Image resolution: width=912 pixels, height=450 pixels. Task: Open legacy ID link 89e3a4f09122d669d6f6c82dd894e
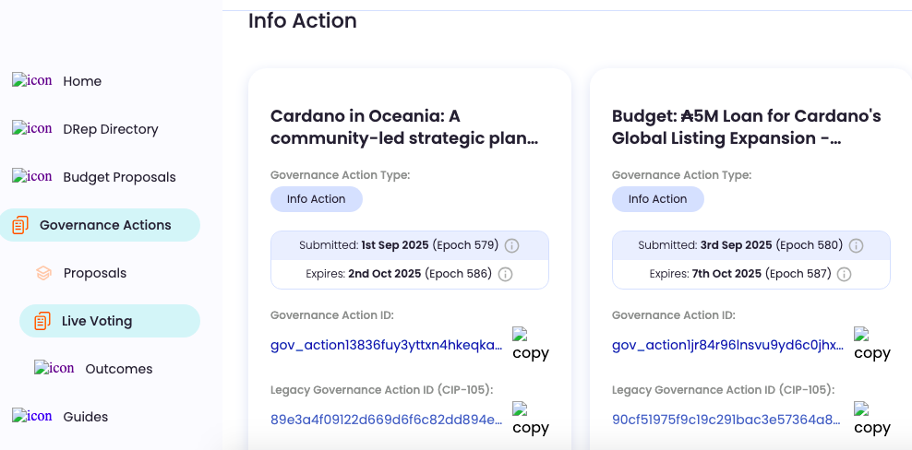coord(387,420)
